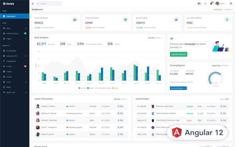Click the Oct '03 blue sales bar
The image size is (235, 147).
(148, 74)
